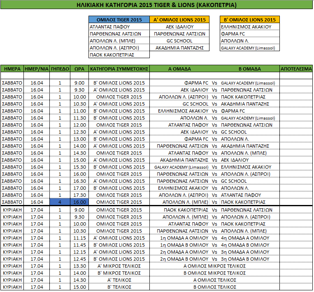Select the 'ΗΜΕΡΑ' column header
This screenshot has height=292, width=314.
tap(12, 69)
